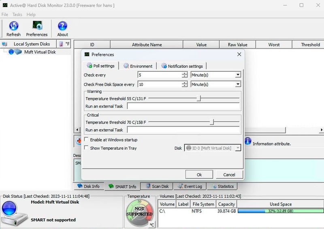The height and width of the screenshot is (229, 324).
Task: Click the ID column header
Action: point(92,45)
